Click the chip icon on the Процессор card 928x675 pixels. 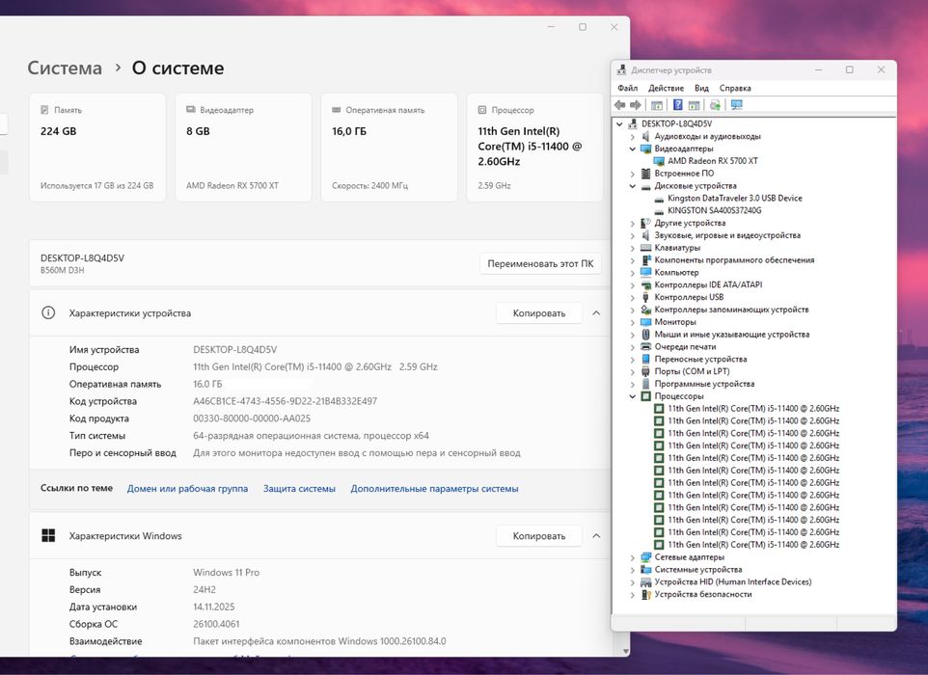[481, 110]
